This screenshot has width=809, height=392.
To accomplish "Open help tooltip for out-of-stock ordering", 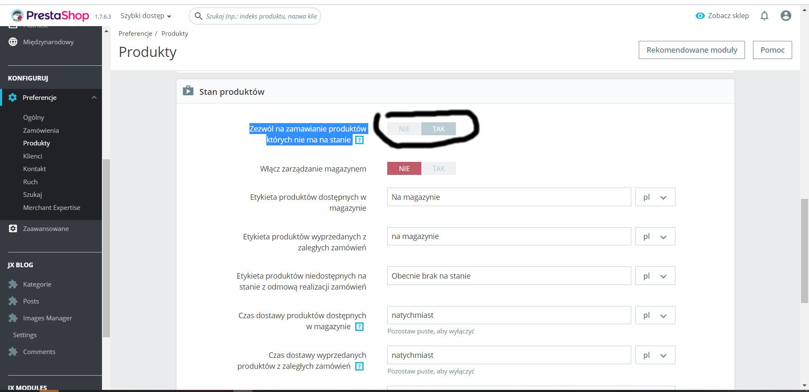I will [x=359, y=140].
